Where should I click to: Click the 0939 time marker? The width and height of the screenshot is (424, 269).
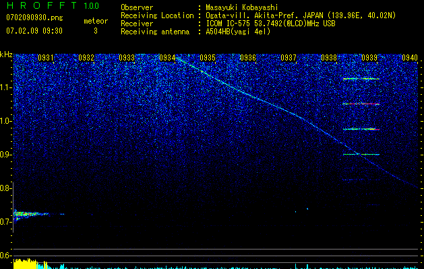coord(369,58)
